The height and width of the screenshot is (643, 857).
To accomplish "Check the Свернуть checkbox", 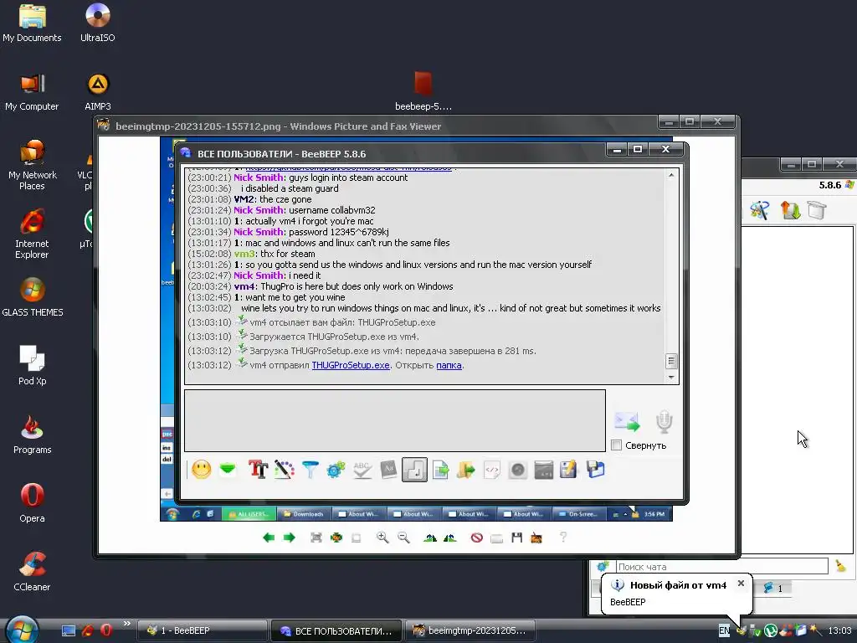I will (617, 445).
